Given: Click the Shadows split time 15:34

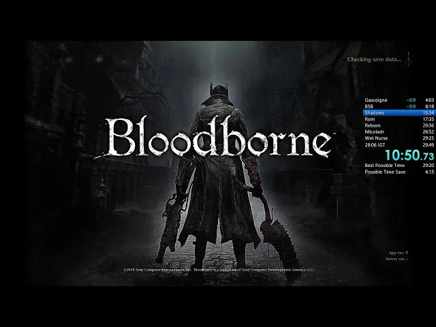Looking at the screenshot, I should [x=429, y=113].
